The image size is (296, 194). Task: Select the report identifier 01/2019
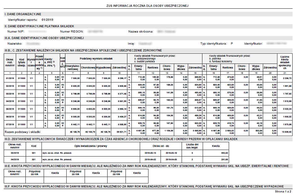47,20
